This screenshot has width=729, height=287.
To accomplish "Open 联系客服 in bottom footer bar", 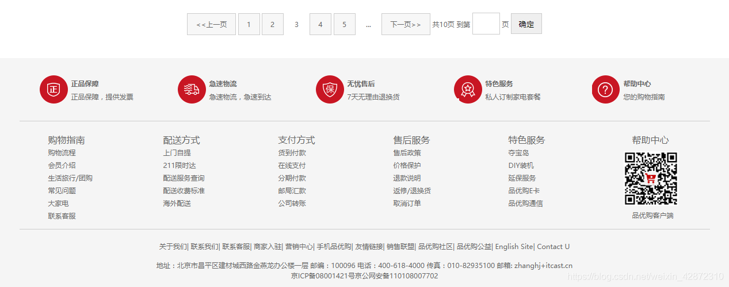I will tap(236, 247).
